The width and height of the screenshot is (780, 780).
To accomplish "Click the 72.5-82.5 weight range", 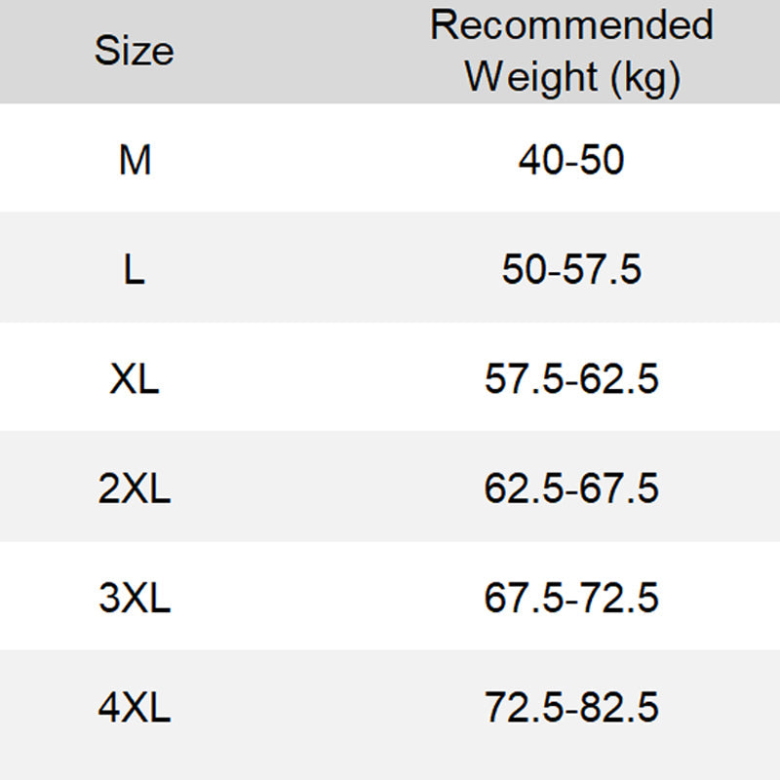I will [571, 707].
